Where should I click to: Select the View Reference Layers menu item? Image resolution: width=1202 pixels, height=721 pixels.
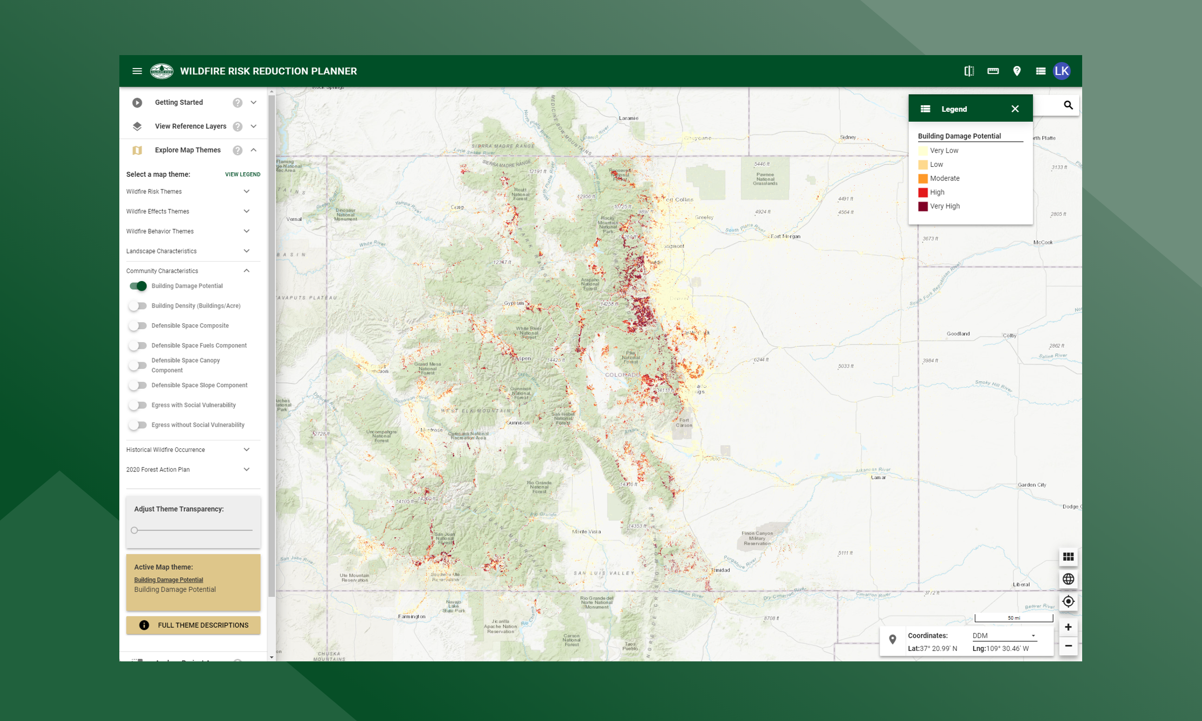191,126
